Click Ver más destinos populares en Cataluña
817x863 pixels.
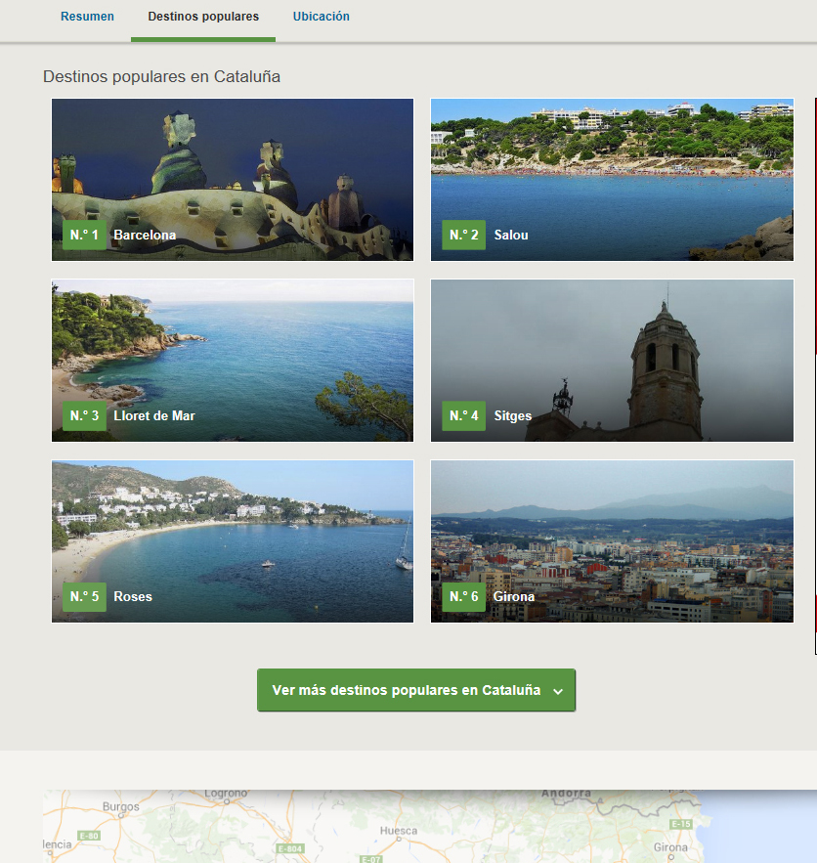pos(407,690)
